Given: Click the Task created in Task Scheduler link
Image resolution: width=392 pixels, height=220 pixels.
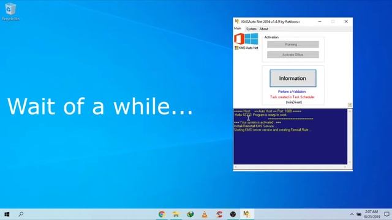Looking at the screenshot, I should click(292, 97).
